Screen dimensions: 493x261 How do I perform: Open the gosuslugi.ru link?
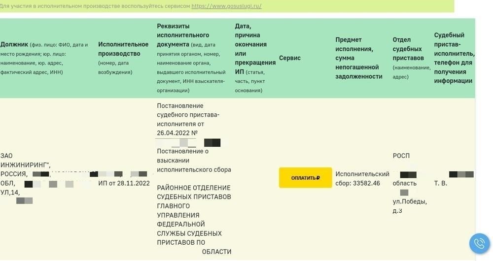tap(226, 6)
